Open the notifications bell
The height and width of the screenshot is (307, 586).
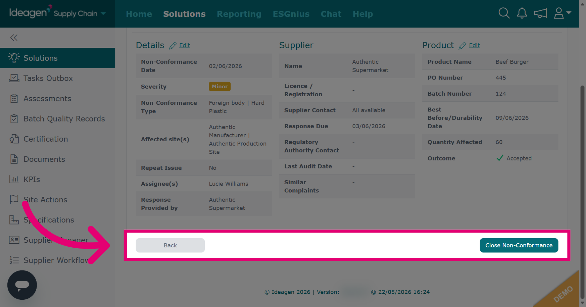(522, 13)
